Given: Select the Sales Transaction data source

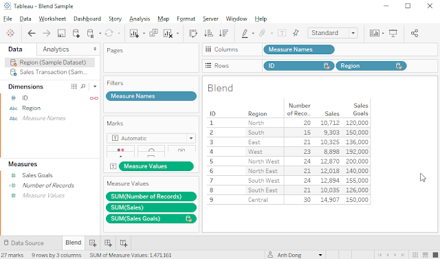Looking at the screenshot, I should coord(49,72).
